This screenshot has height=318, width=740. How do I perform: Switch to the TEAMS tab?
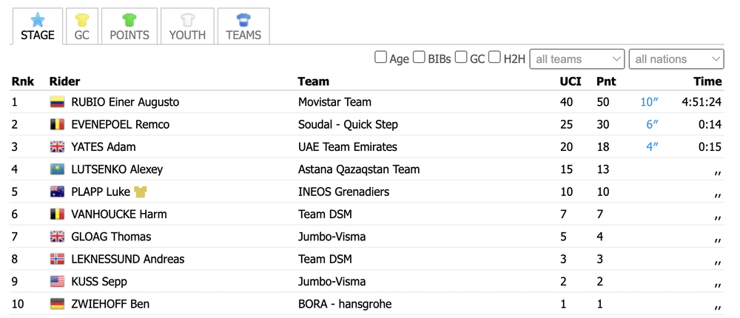click(x=243, y=27)
